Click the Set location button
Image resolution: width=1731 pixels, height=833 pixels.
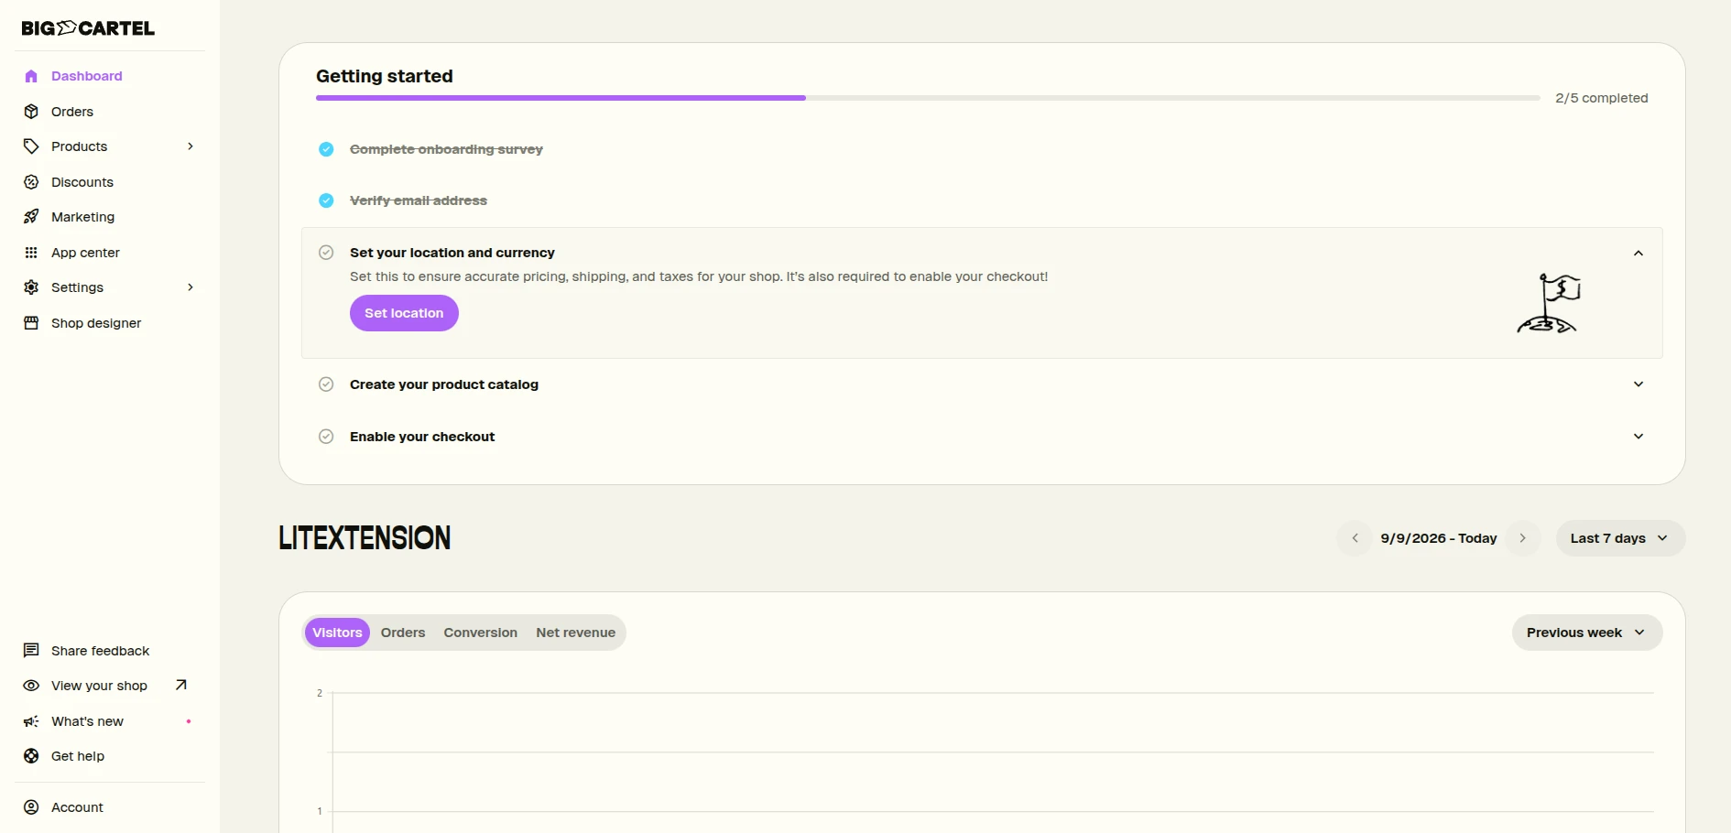click(404, 313)
